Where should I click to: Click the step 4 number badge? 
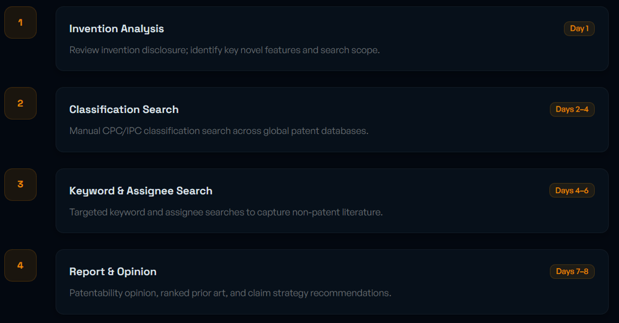pyautogui.click(x=21, y=266)
